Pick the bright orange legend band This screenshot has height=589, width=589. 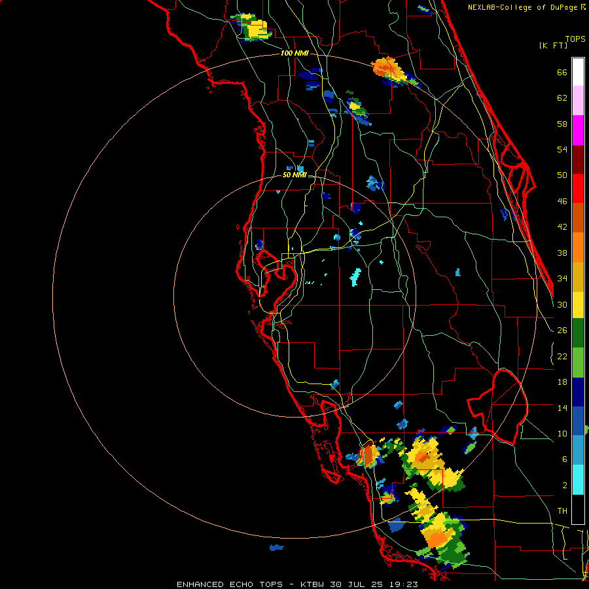click(x=578, y=247)
